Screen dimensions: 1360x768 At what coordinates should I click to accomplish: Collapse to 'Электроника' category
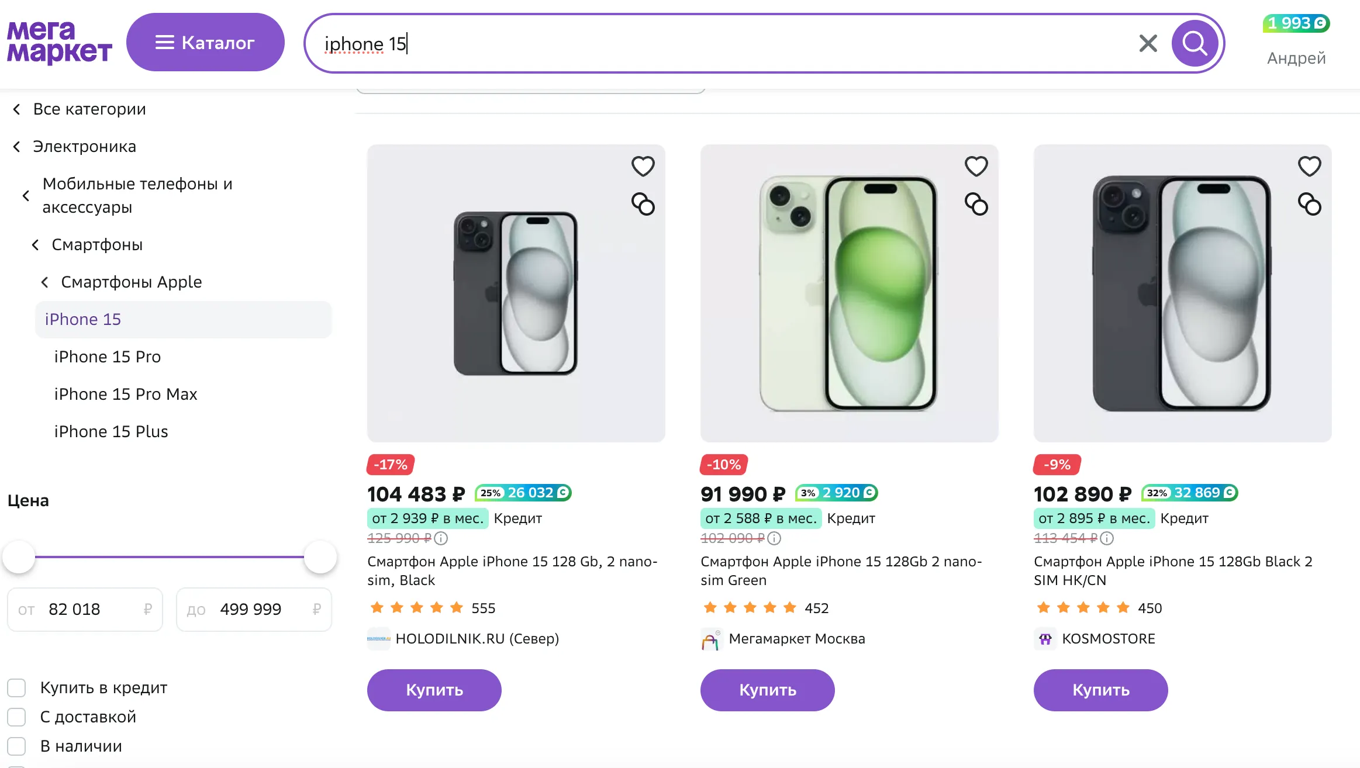tap(84, 147)
